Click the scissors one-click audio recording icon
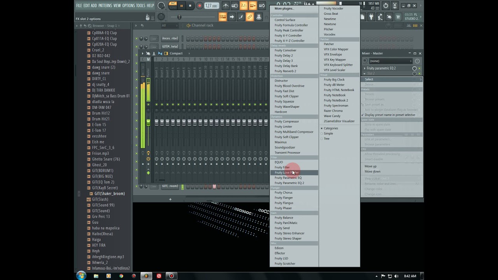 pyautogui.click(x=395, y=5)
